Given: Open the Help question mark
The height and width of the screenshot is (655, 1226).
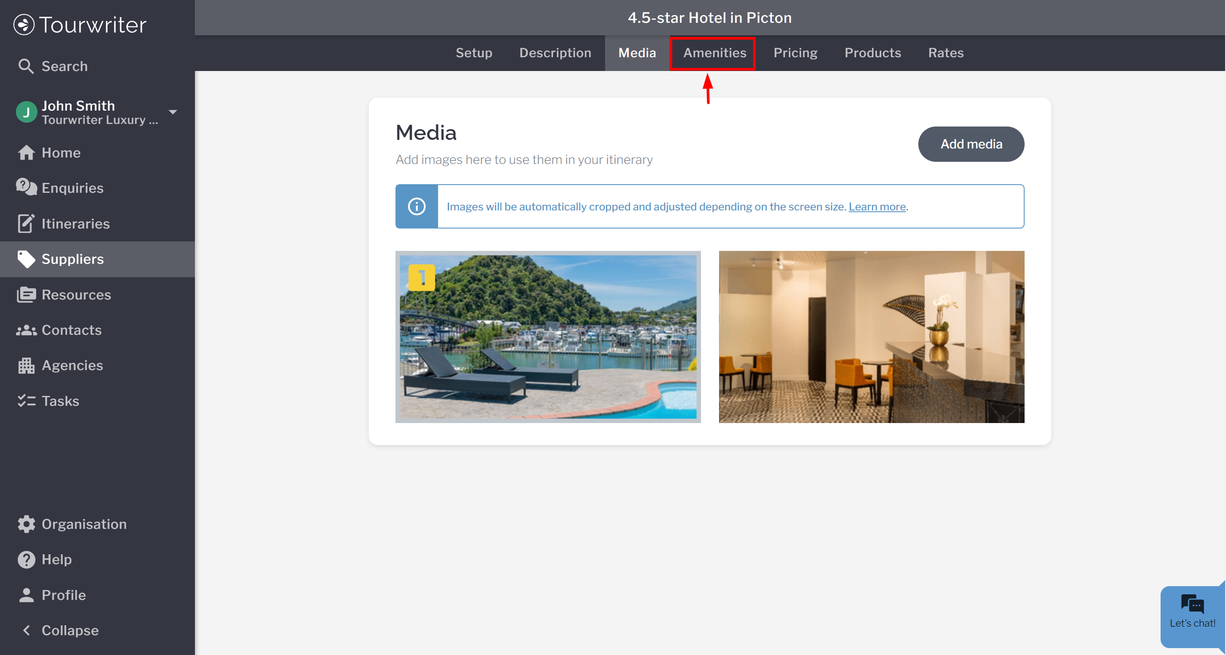Looking at the screenshot, I should [x=26, y=559].
